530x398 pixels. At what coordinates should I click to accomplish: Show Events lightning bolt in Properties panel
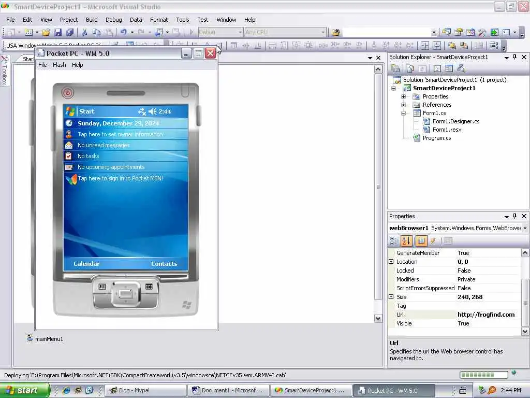[433, 240]
